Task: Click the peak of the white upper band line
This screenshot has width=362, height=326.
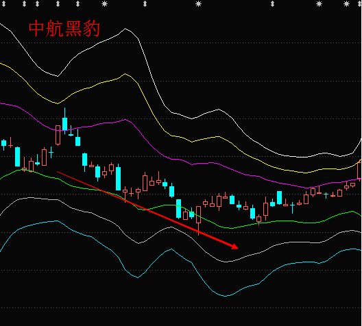Action: (x=125, y=29)
